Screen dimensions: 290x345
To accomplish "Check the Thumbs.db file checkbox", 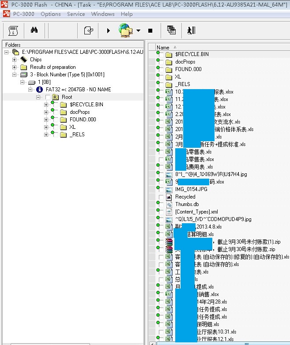I will pyautogui.click(x=161, y=204).
